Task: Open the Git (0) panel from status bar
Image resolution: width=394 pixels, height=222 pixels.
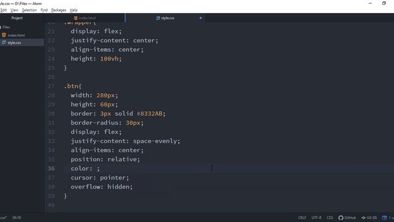Action: pyautogui.click(x=369, y=218)
